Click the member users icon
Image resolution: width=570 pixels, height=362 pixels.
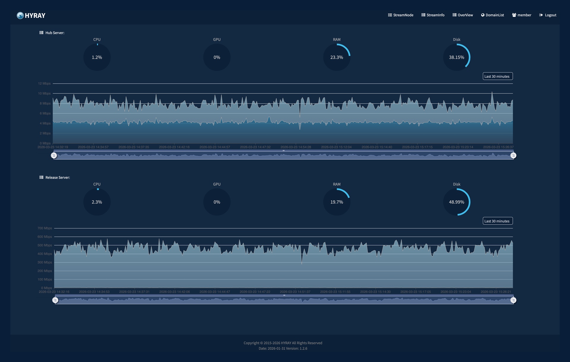514,15
